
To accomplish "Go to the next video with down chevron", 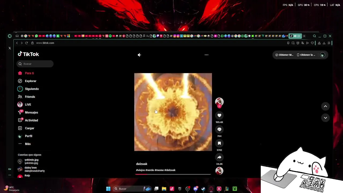I will (x=325, y=118).
